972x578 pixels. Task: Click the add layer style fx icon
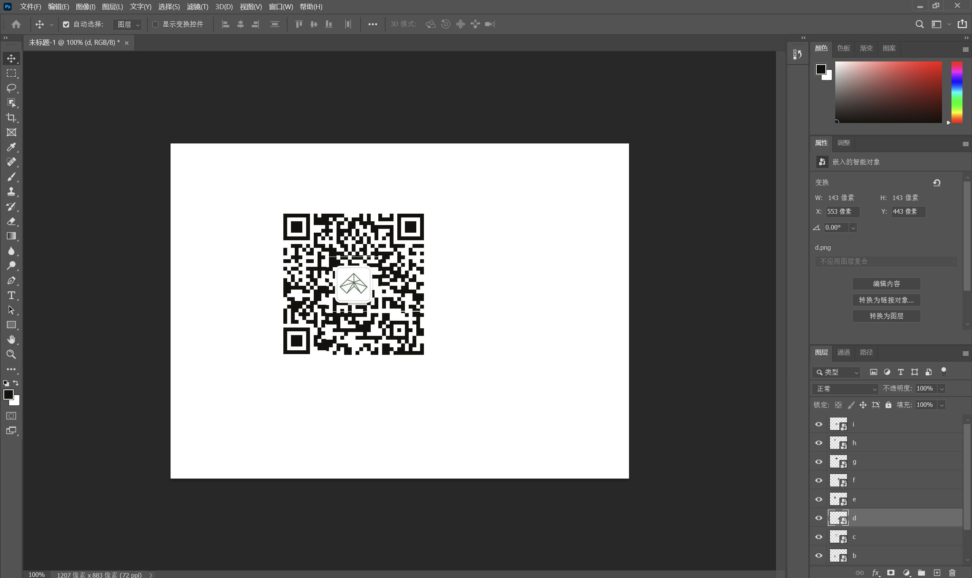(876, 573)
